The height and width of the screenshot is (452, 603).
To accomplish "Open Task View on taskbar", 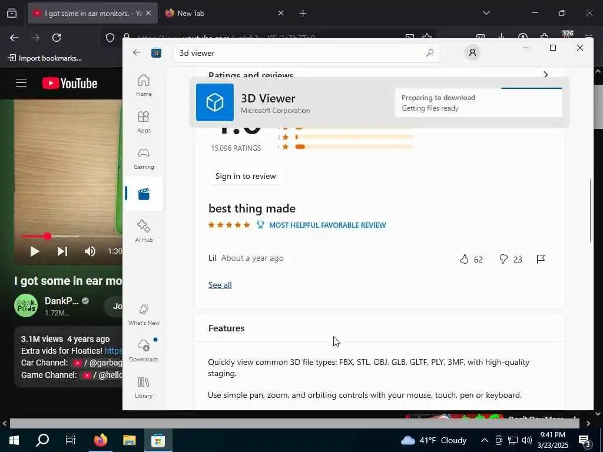I will coord(71,440).
